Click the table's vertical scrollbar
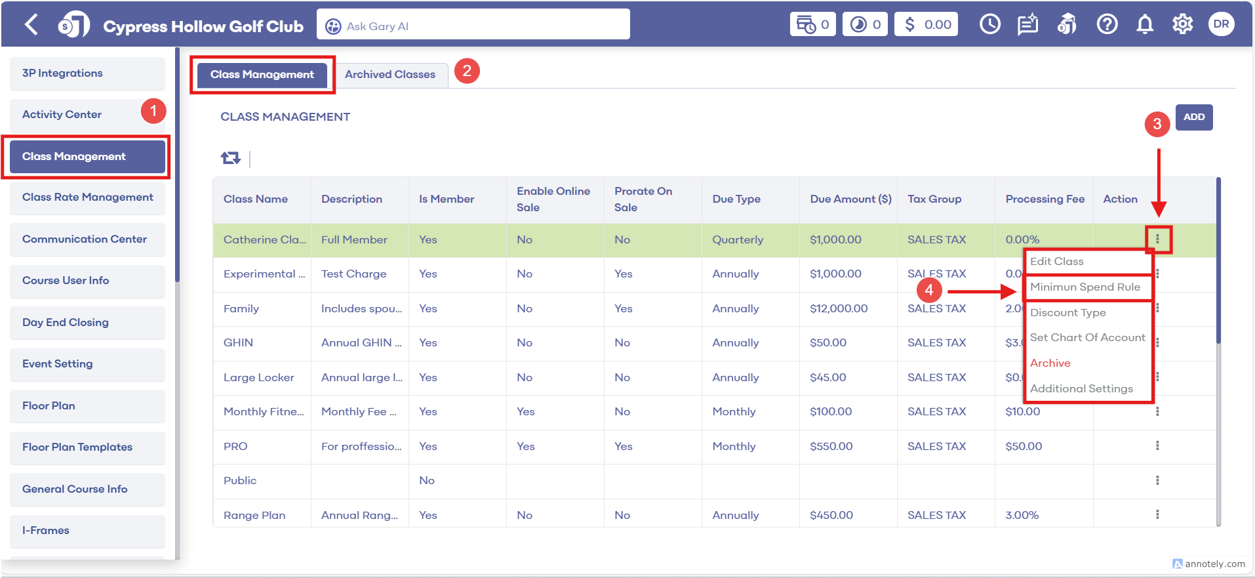Viewport: 1255px width, 578px height. coord(1218,262)
